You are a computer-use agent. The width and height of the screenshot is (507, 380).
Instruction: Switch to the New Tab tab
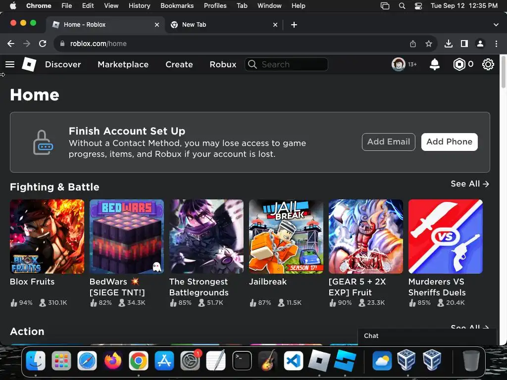tap(224, 25)
